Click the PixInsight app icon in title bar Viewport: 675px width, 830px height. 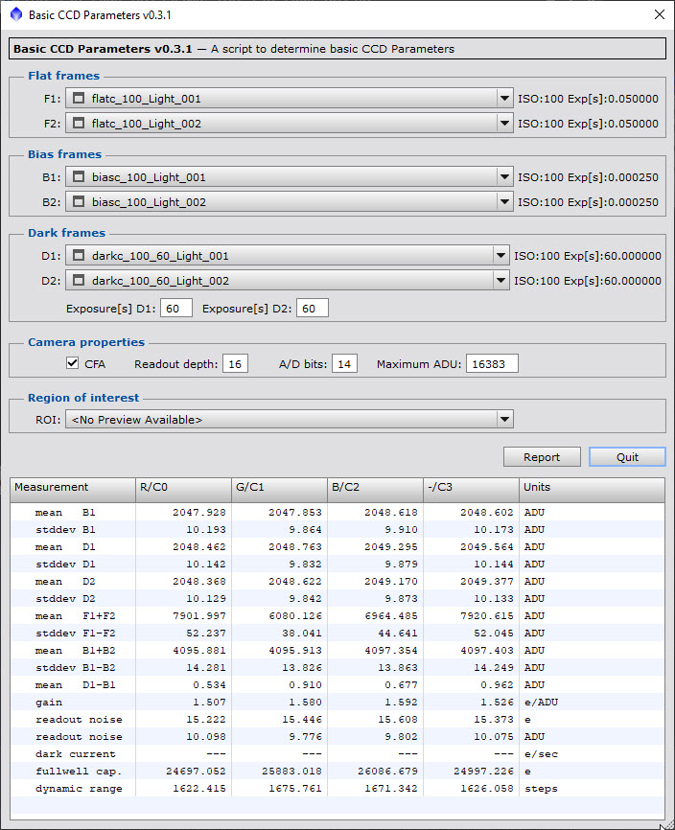16,14
